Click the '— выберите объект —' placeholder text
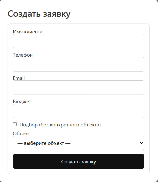Screen dimensions: 158x182 [x=44, y=143]
